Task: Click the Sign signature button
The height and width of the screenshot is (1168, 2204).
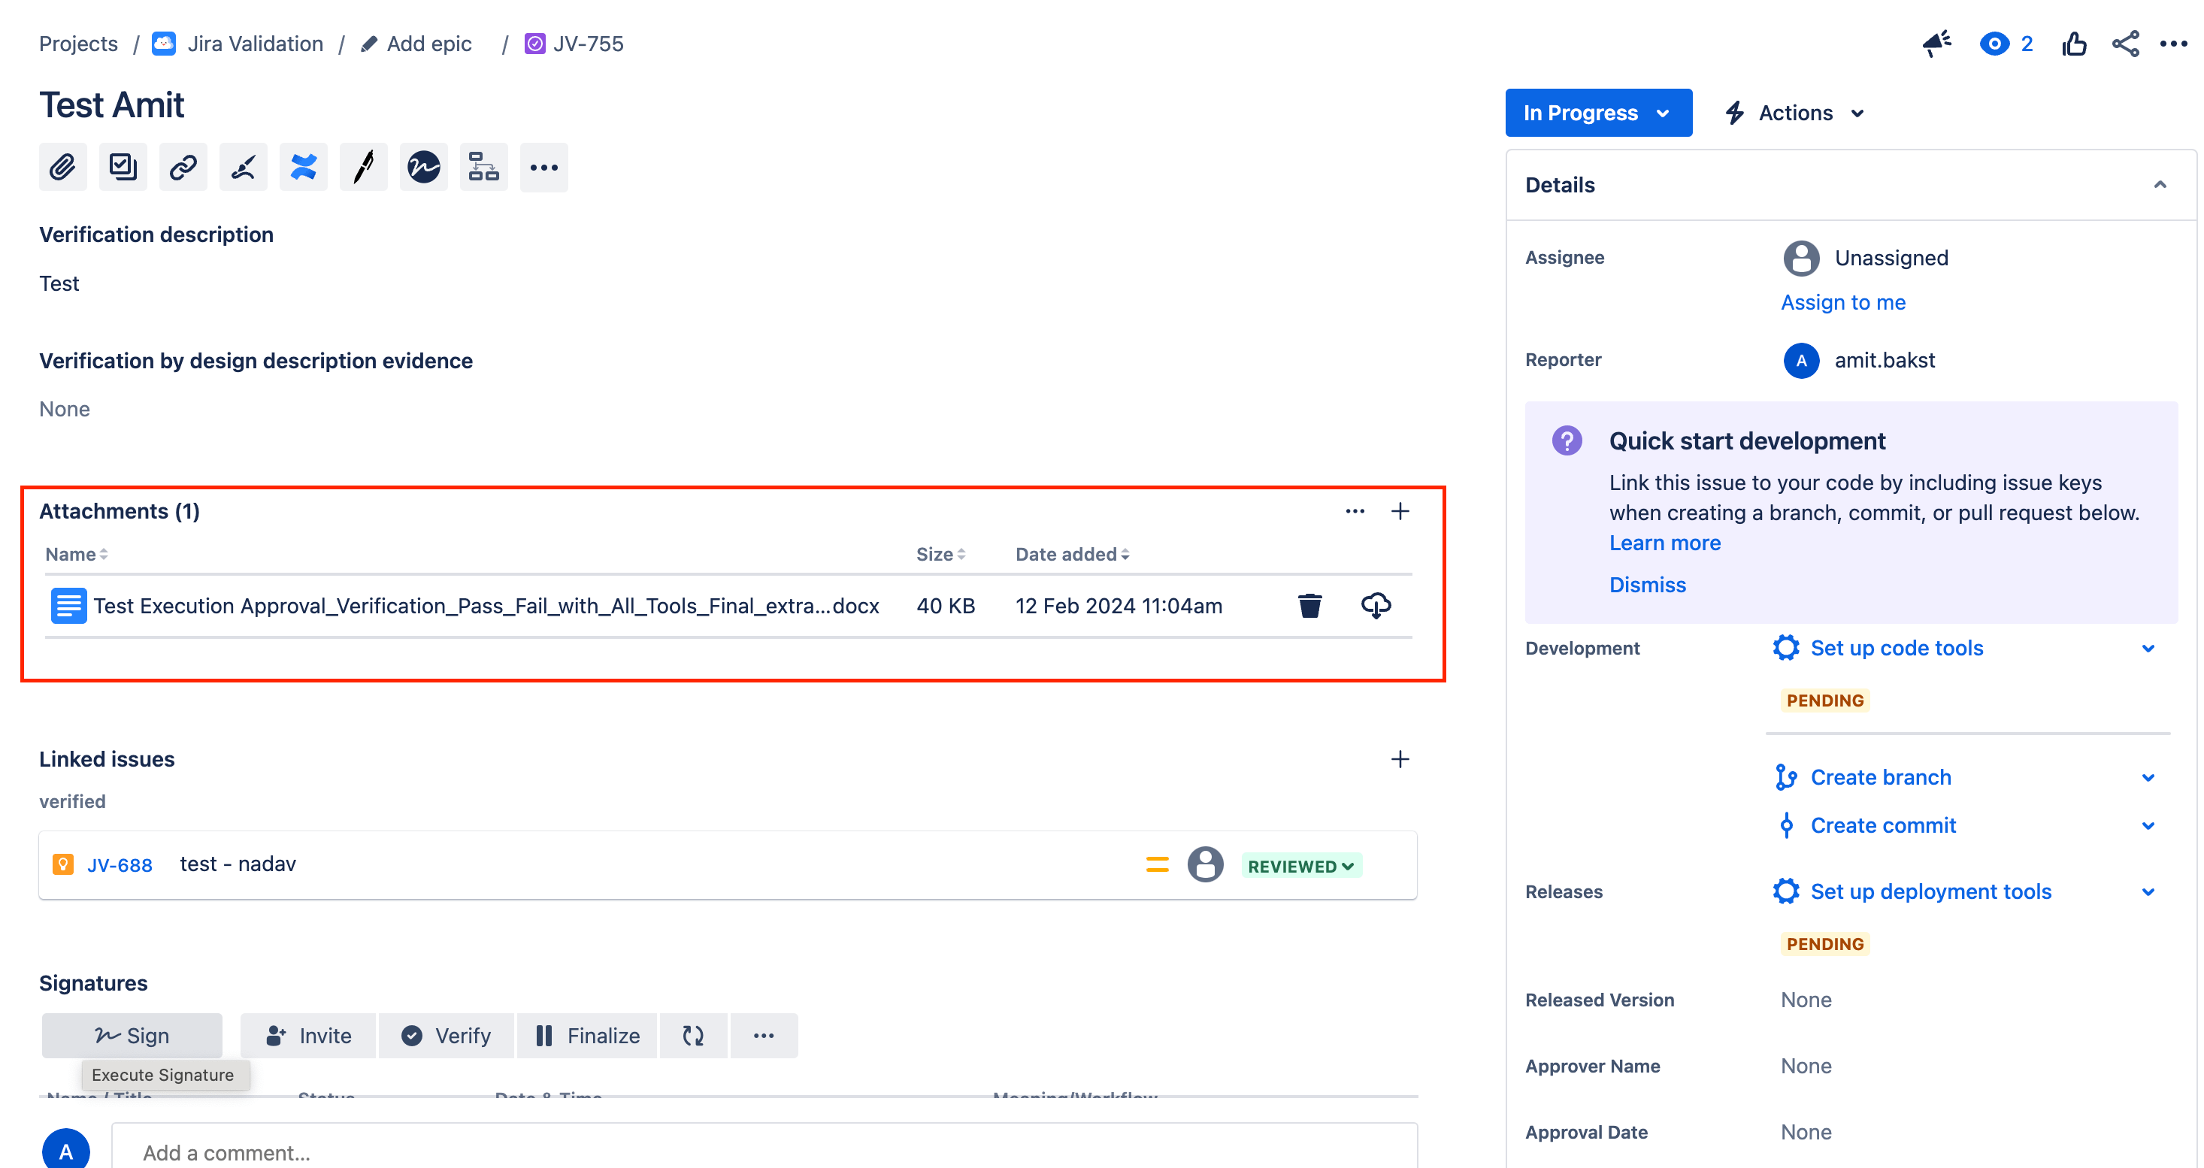Action: (x=132, y=1036)
